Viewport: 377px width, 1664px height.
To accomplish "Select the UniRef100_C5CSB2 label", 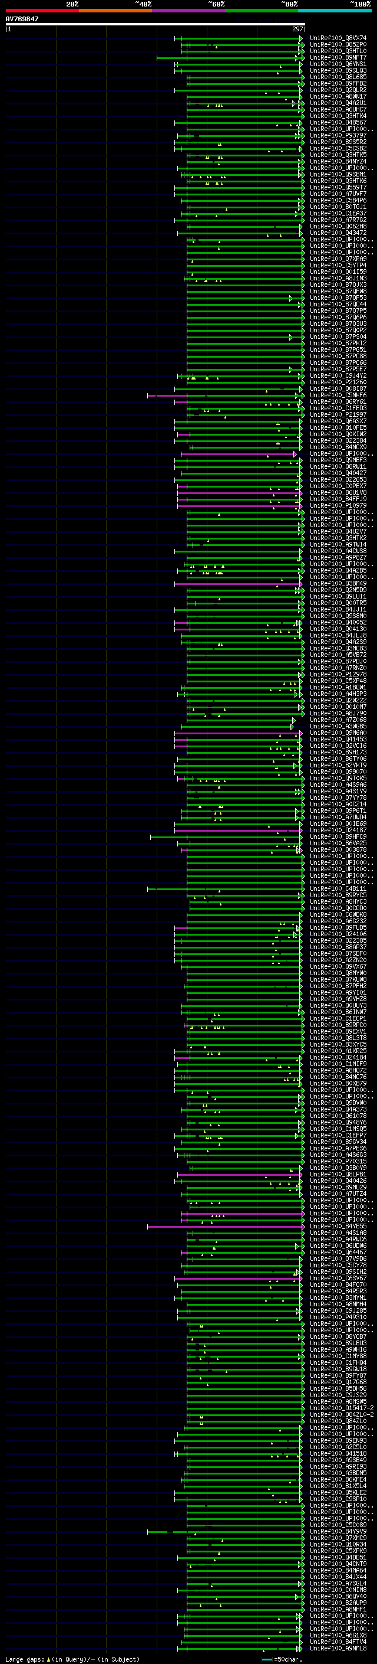I will pos(338,149).
